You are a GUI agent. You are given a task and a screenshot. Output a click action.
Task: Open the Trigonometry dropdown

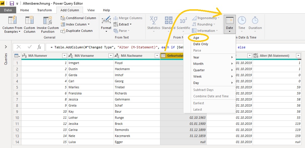pos(206,18)
